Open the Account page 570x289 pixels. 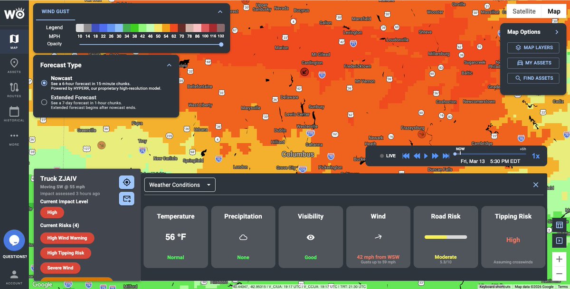pyautogui.click(x=14, y=278)
